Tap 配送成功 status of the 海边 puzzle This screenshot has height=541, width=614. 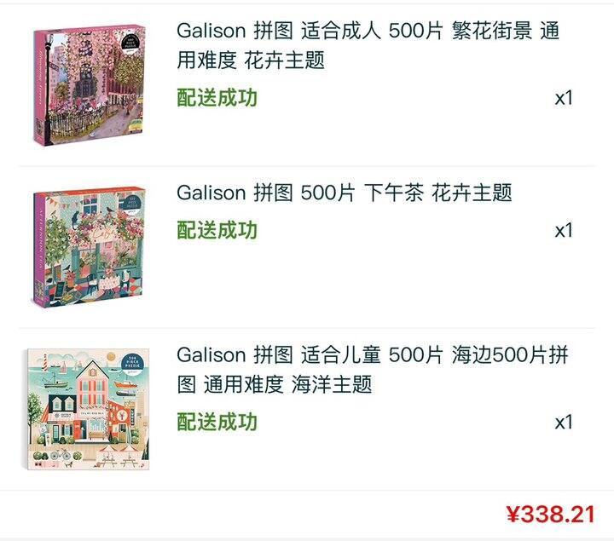click(x=217, y=422)
